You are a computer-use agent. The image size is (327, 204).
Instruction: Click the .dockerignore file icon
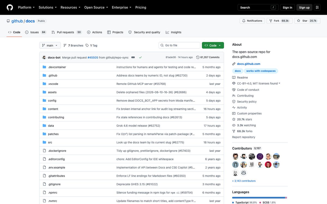click(x=44, y=151)
